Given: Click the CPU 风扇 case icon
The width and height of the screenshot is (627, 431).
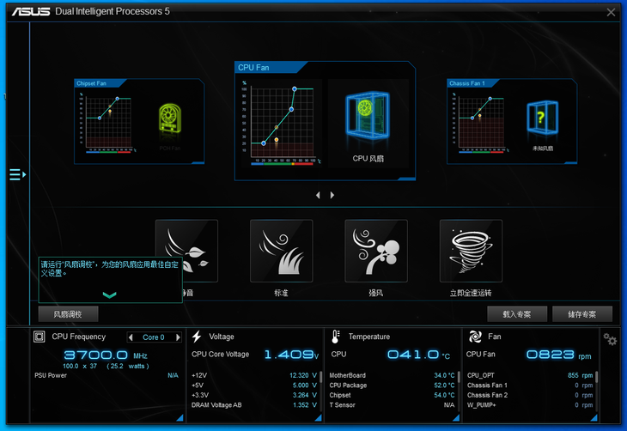Looking at the screenshot, I should [x=368, y=117].
